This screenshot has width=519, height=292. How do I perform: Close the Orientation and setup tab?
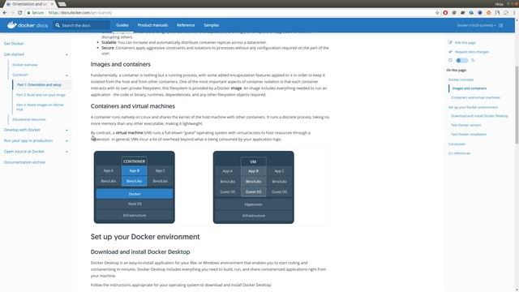tap(52, 4)
